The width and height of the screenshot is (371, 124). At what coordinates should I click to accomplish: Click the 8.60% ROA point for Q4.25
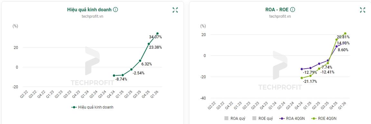(x=337, y=46)
